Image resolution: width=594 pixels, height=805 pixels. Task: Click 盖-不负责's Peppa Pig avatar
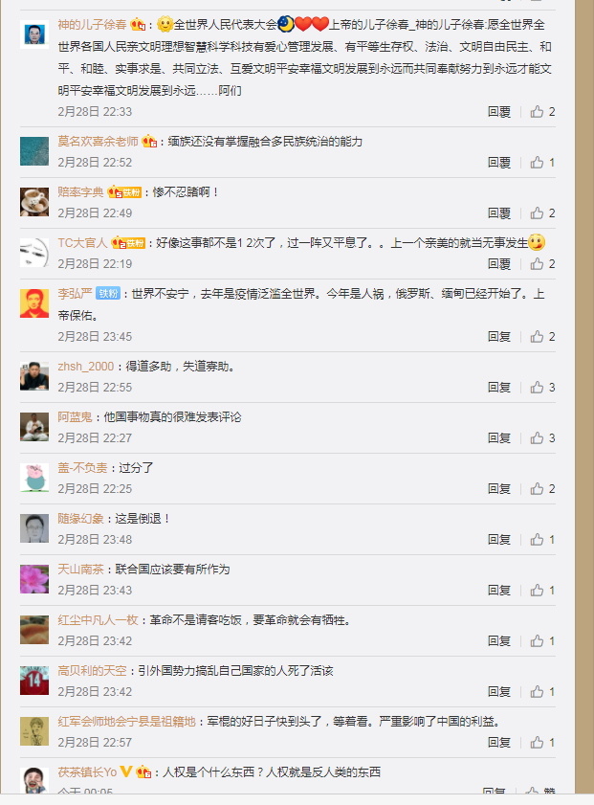pyautogui.click(x=34, y=478)
